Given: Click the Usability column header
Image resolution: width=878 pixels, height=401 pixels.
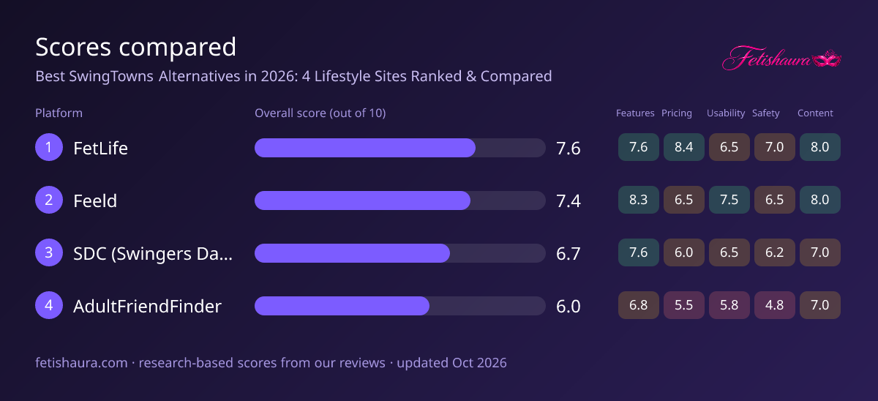Looking at the screenshot, I should click(726, 113).
